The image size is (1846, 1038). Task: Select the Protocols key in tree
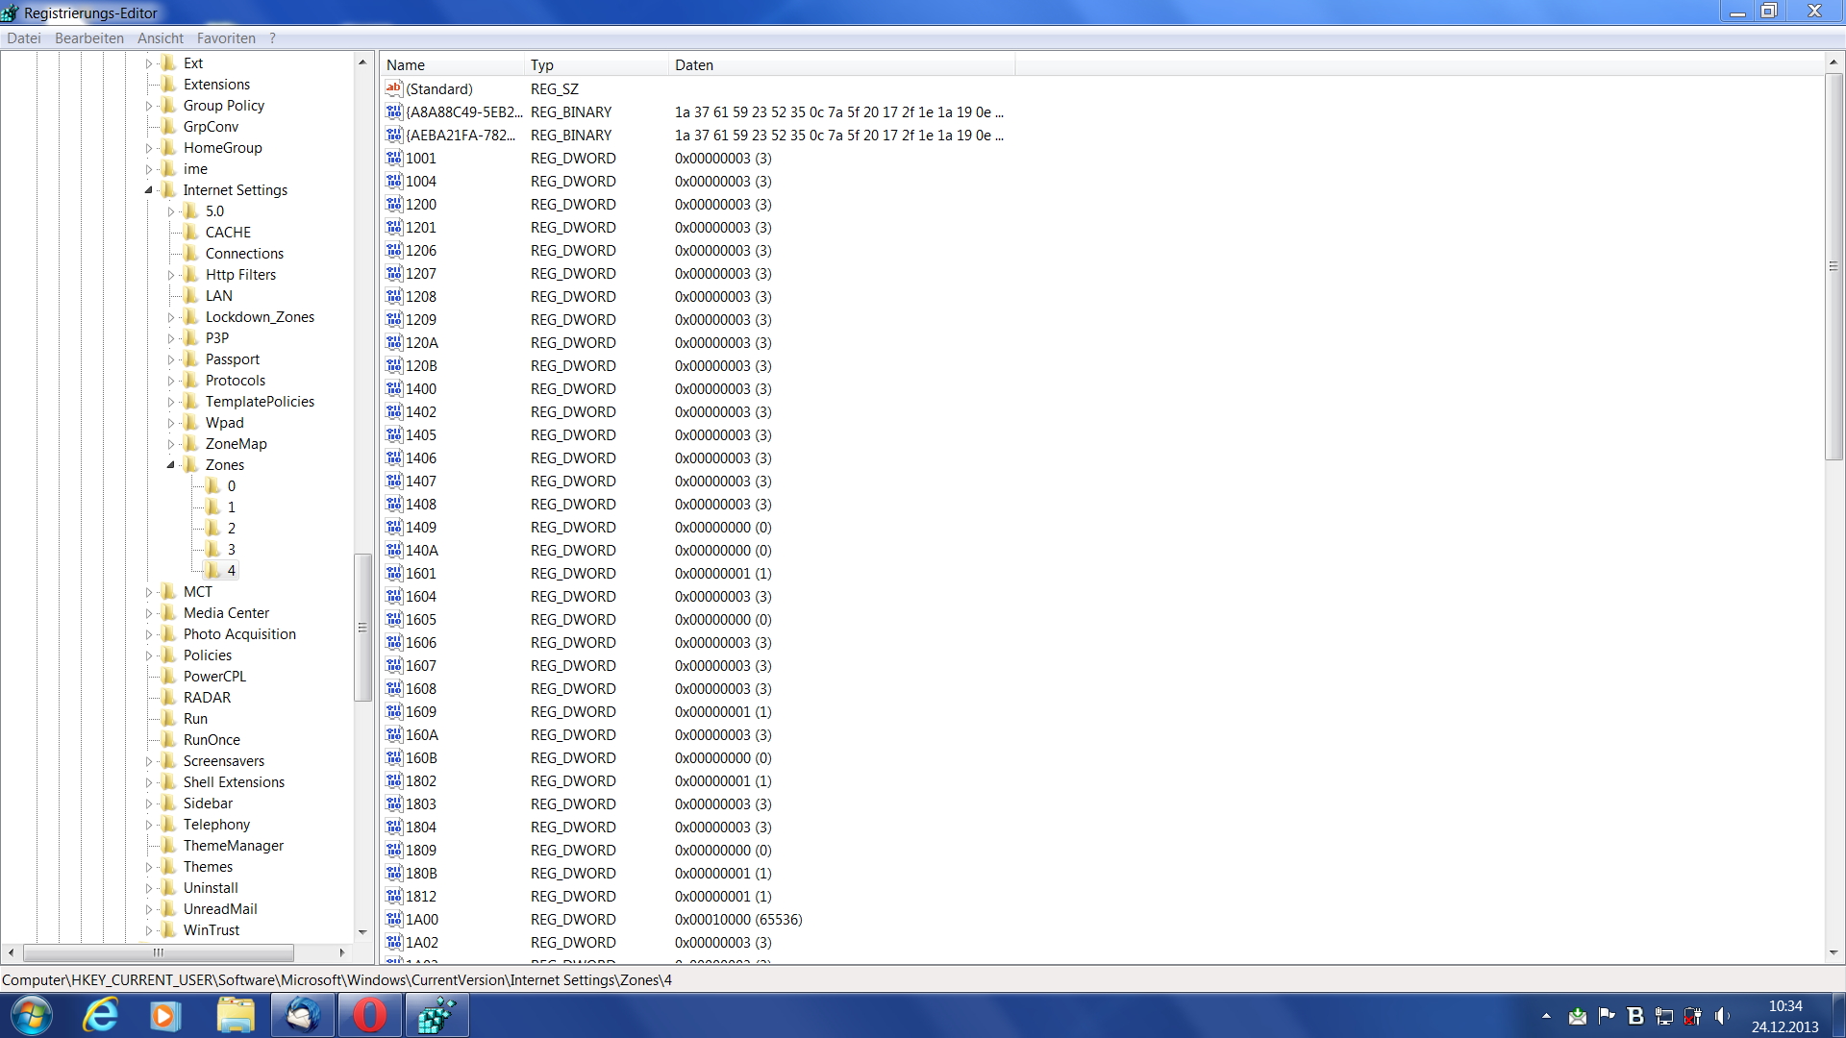236,381
